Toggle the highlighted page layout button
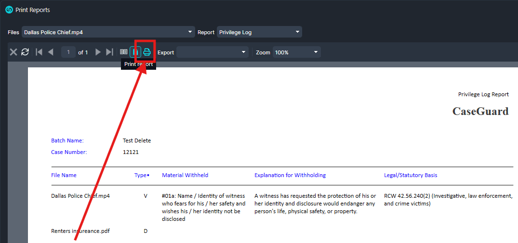Viewport: 518px width, 243px height. click(135, 52)
